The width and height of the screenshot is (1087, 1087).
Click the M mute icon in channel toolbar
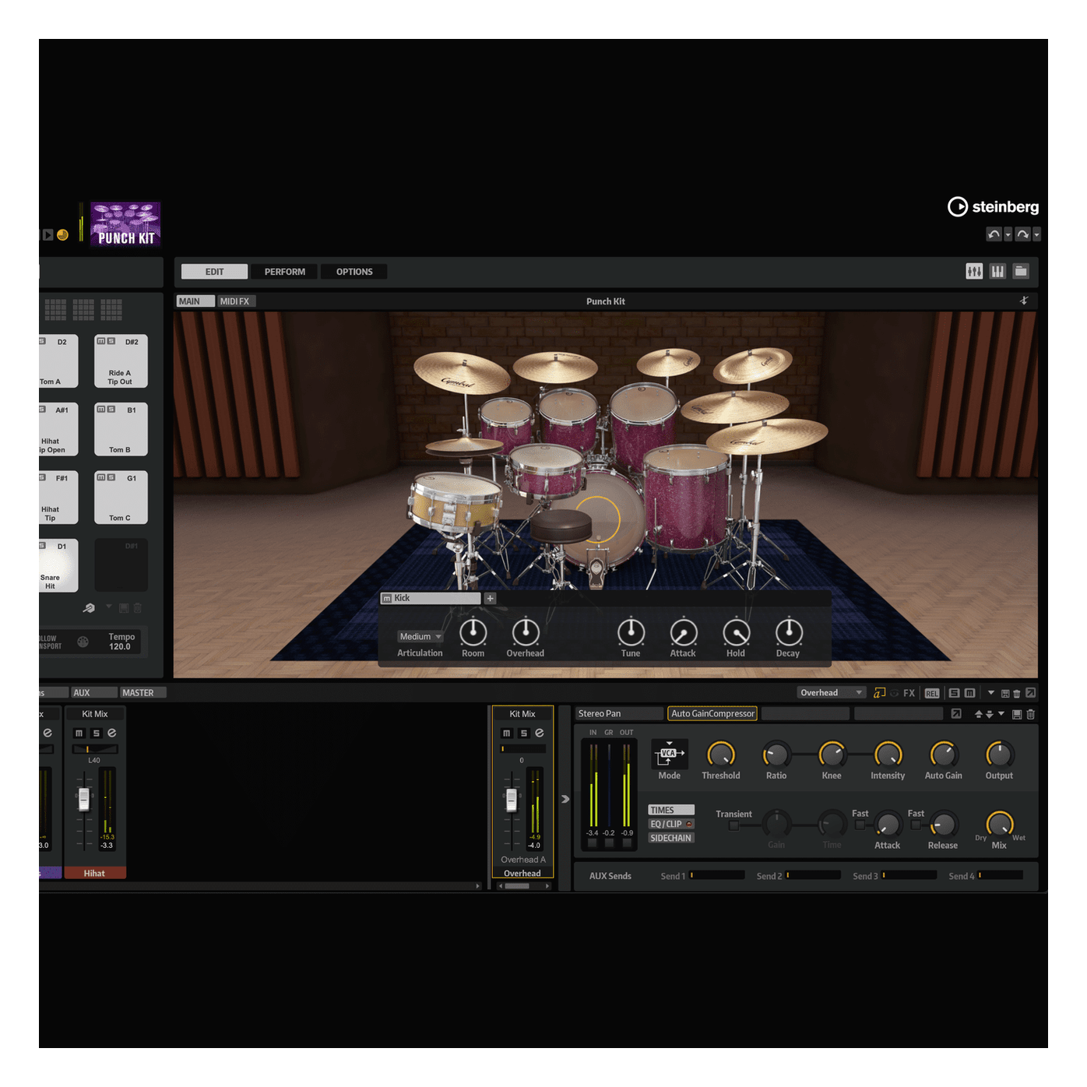tap(969, 692)
